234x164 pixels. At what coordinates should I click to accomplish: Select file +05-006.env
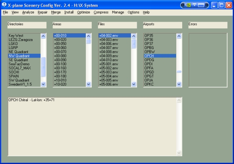coord(115,84)
